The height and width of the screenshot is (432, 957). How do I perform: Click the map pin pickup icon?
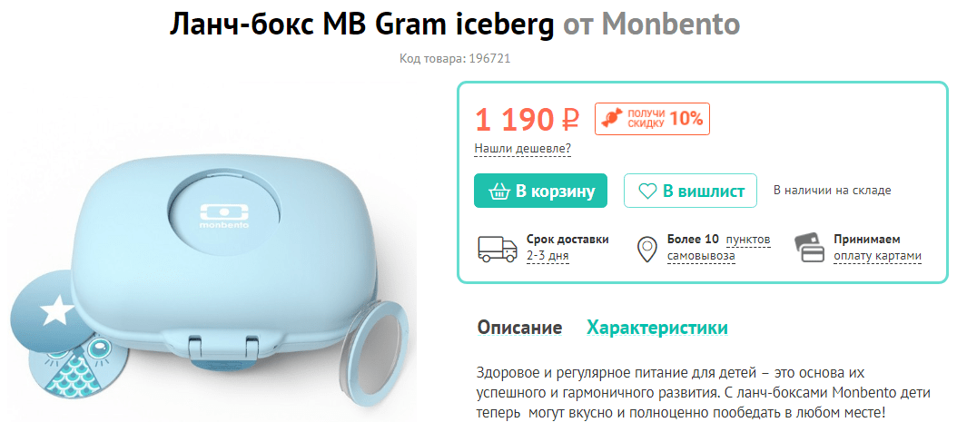tap(646, 250)
